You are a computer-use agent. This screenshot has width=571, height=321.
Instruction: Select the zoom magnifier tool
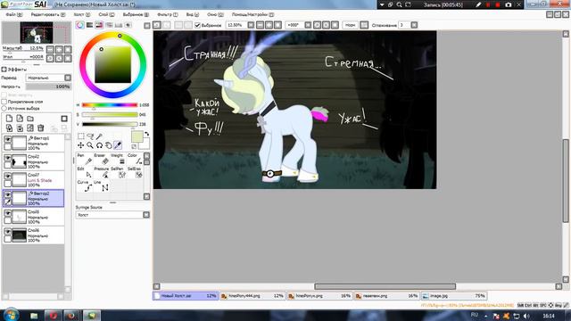[90, 145]
